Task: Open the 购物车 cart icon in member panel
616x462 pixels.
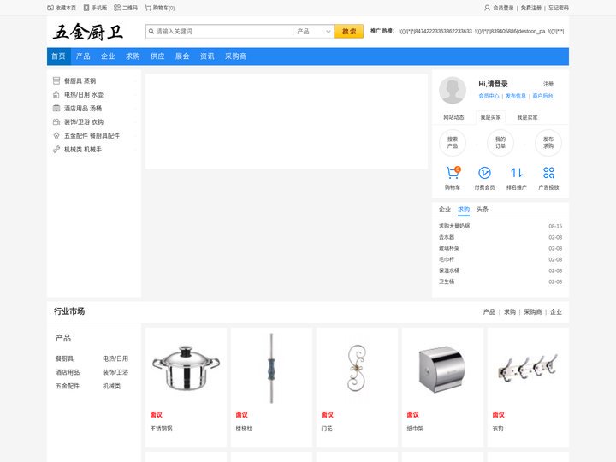Action: coord(453,173)
